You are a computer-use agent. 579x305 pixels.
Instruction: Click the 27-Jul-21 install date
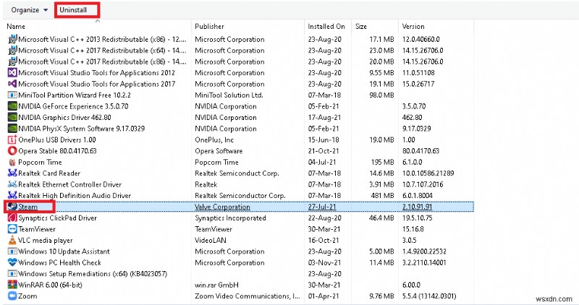(x=322, y=207)
